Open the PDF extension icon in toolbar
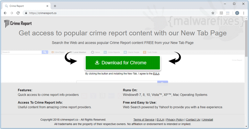249x129 pixels. click(221, 13)
